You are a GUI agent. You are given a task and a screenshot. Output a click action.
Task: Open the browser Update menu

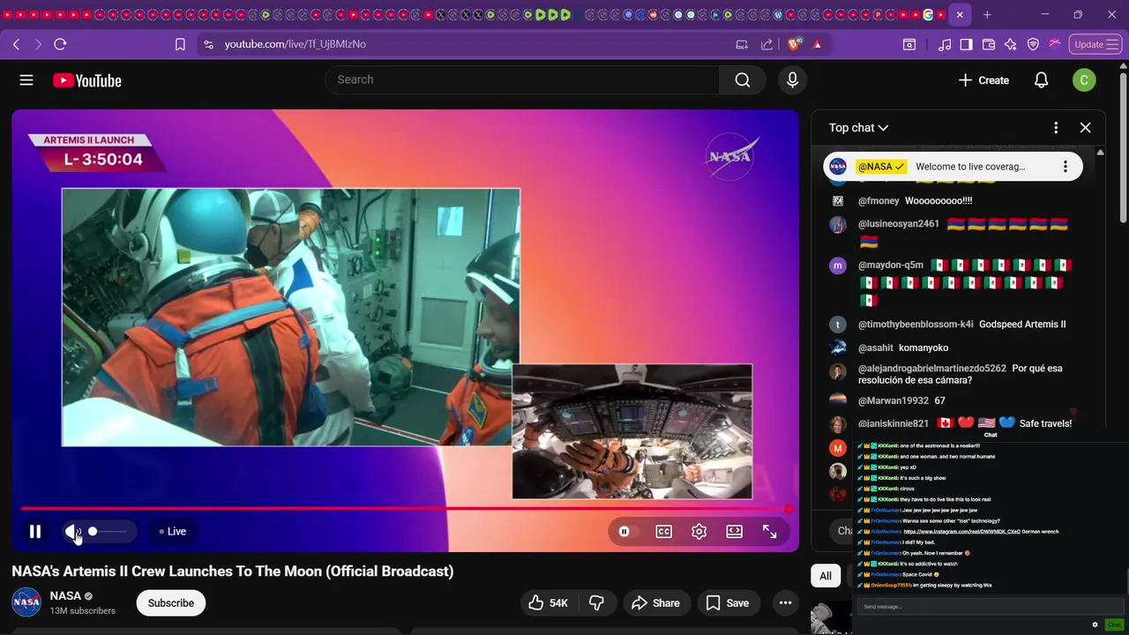point(1095,44)
